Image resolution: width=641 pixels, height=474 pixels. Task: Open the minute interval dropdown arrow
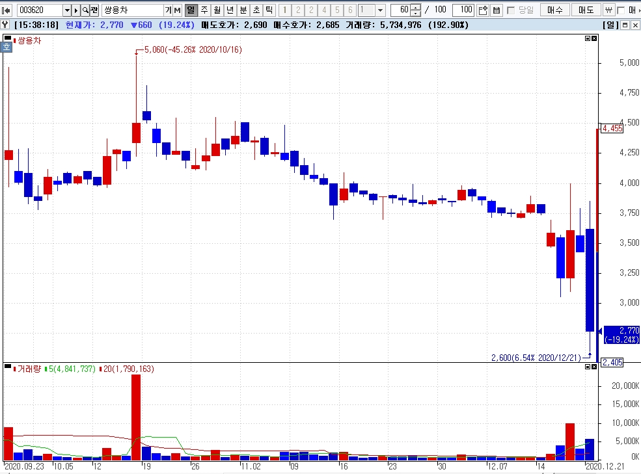tap(380, 10)
